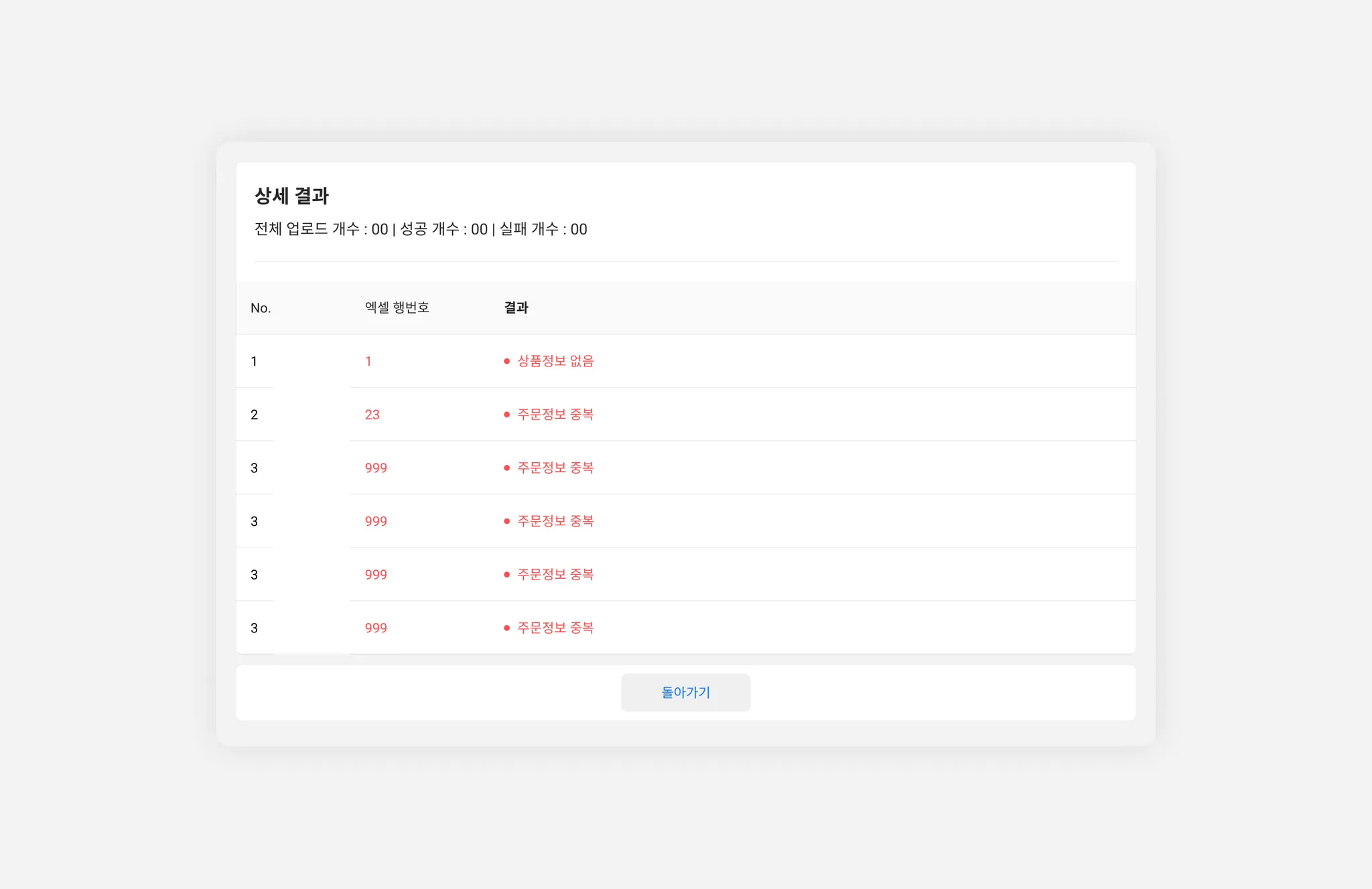Click the red Excel row number 1
1372x889 pixels.
pyautogui.click(x=368, y=361)
